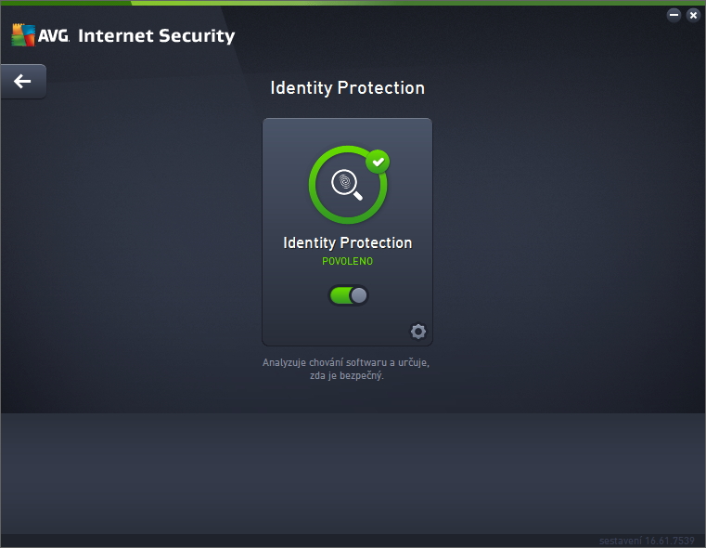The width and height of the screenshot is (706, 548).
Task: Click the "Internet Security" title text
Action: [x=156, y=36]
